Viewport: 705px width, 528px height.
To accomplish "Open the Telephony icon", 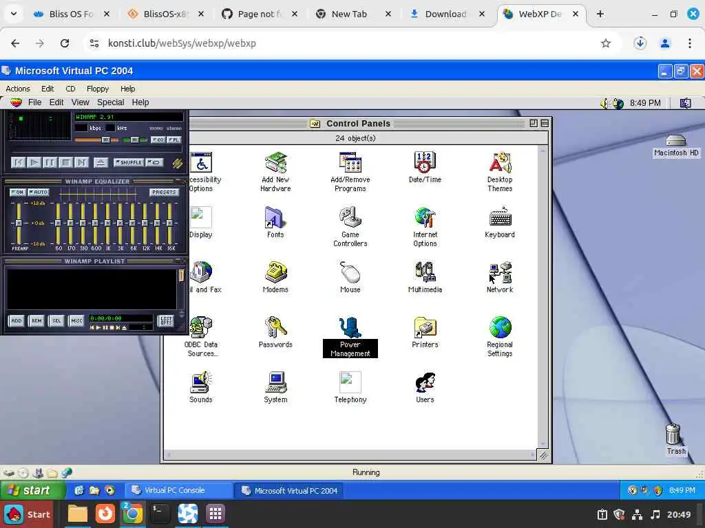I will 350,387.
